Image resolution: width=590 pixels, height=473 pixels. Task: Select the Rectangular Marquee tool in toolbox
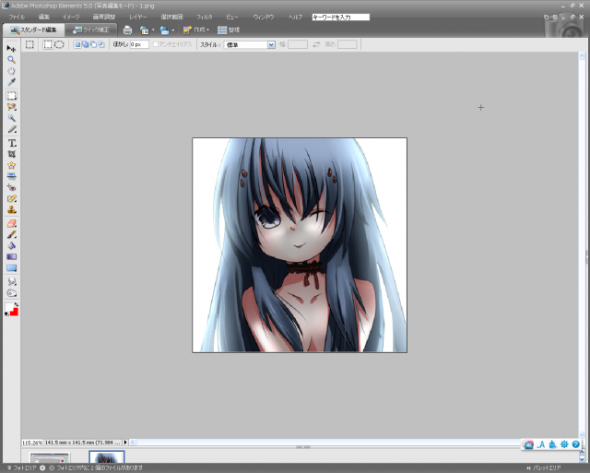pos(12,96)
